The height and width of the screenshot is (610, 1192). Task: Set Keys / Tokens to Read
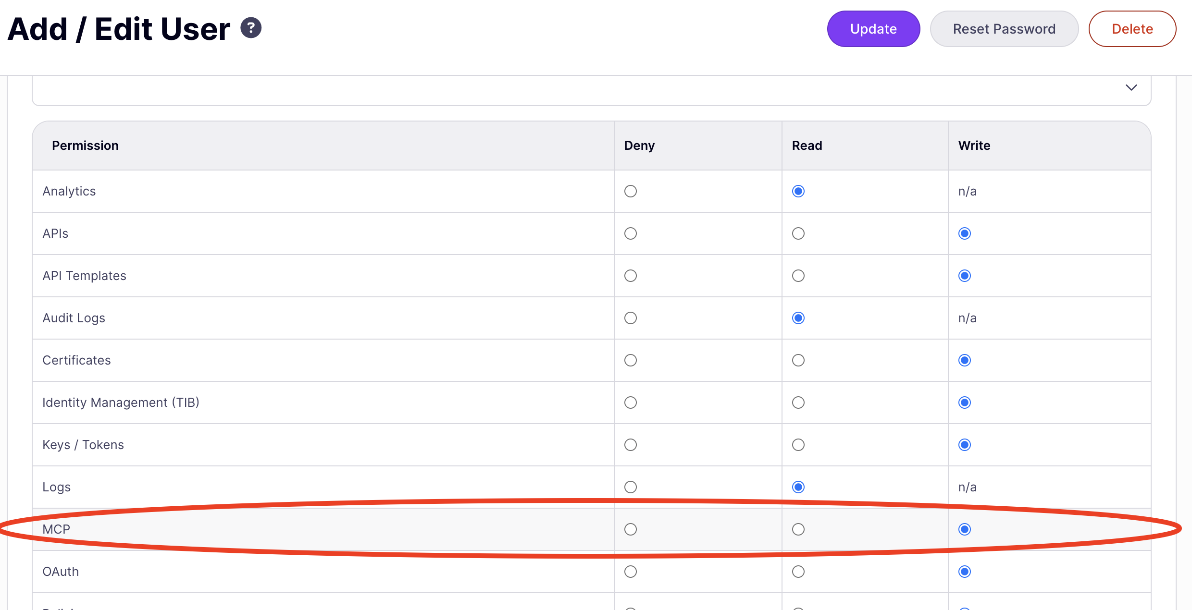pyautogui.click(x=798, y=445)
